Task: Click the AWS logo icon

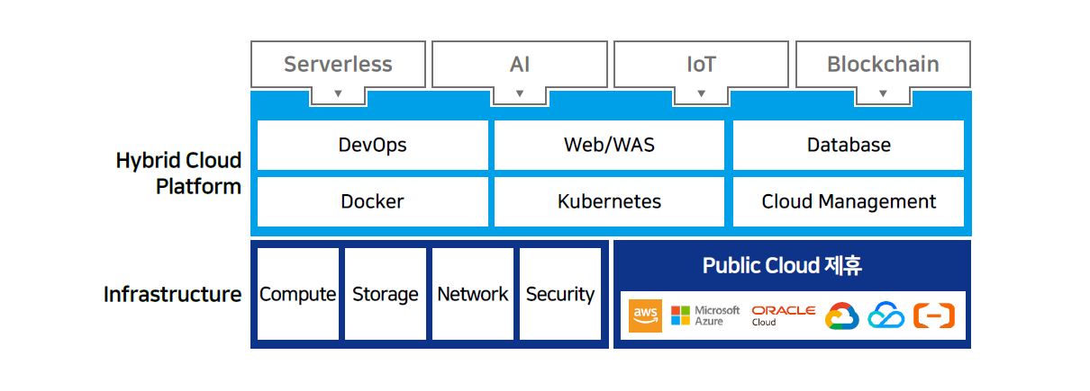Action: [645, 315]
